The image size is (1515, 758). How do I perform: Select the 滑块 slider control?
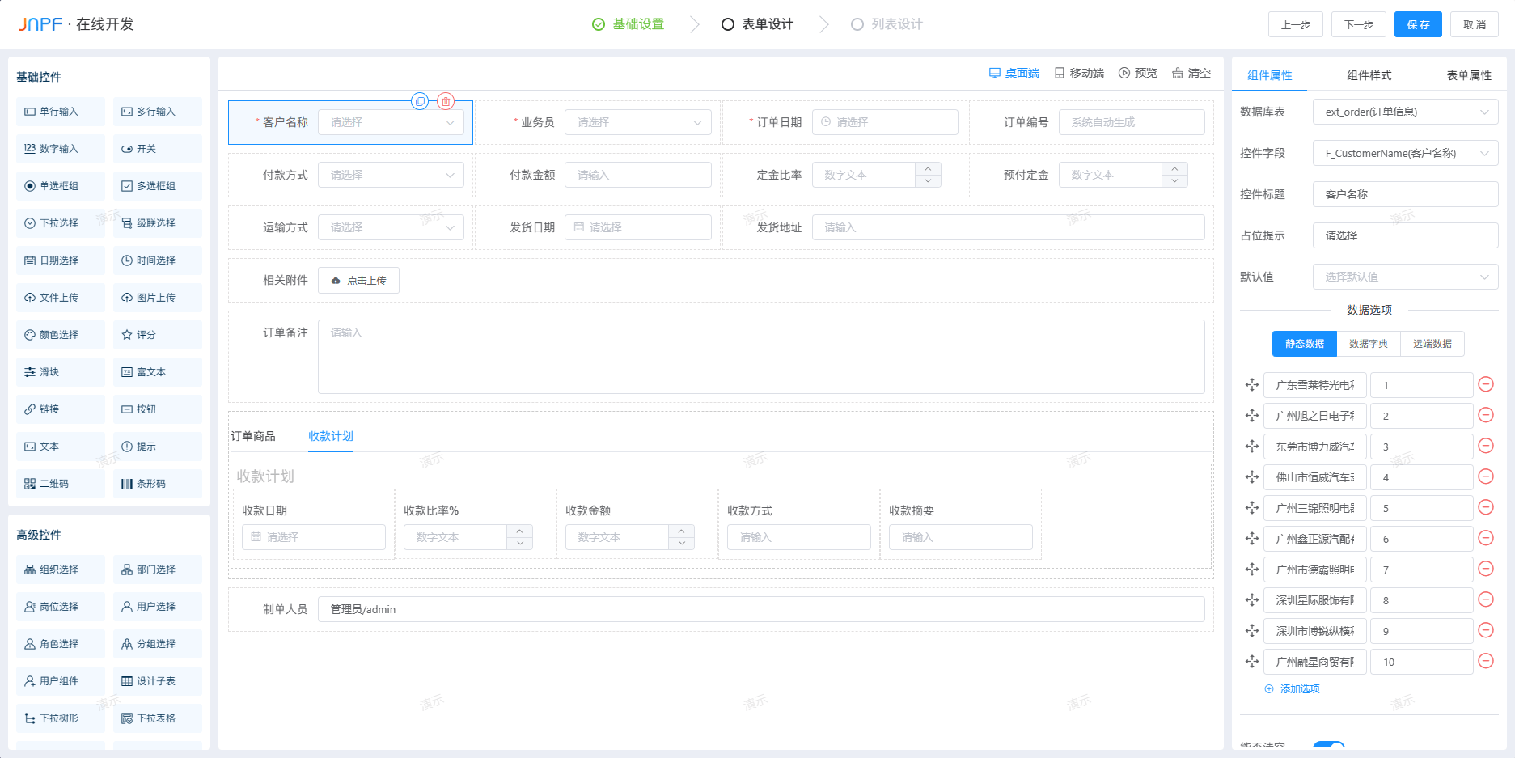(61, 372)
